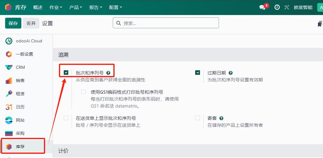Open the chat messages icon with badge 4

click(x=262, y=8)
